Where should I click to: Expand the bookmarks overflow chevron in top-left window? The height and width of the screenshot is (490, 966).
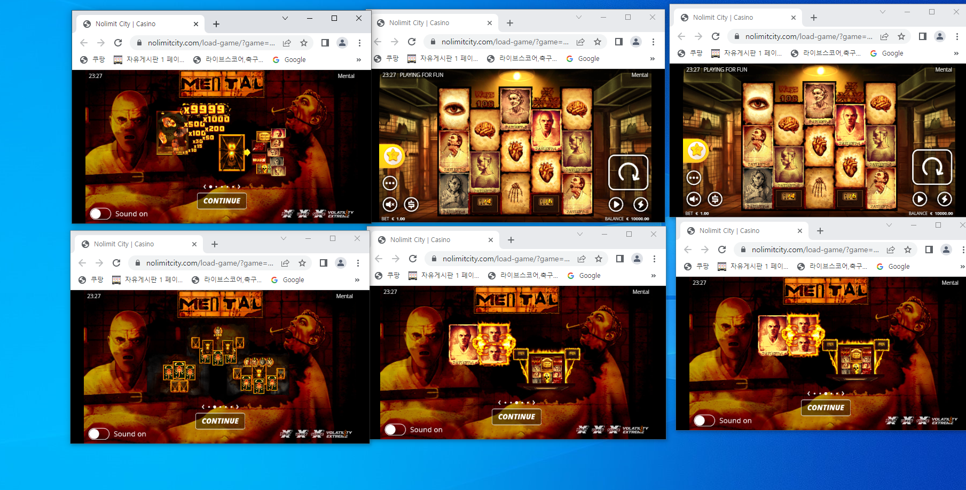[359, 60]
